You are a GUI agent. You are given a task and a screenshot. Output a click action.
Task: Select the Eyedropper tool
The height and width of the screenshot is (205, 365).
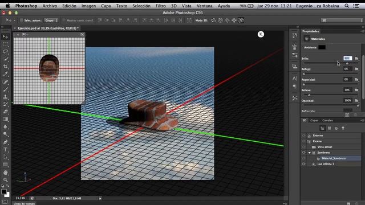(5, 74)
